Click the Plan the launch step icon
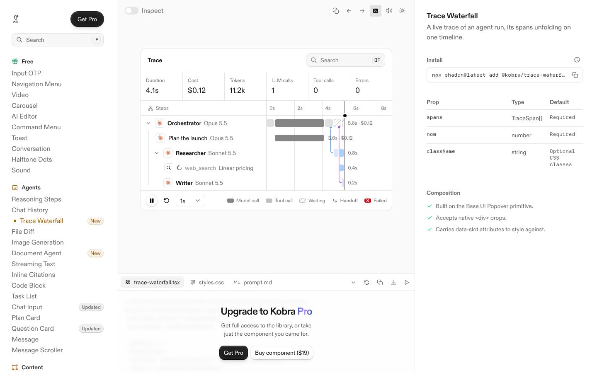 click(x=160, y=138)
